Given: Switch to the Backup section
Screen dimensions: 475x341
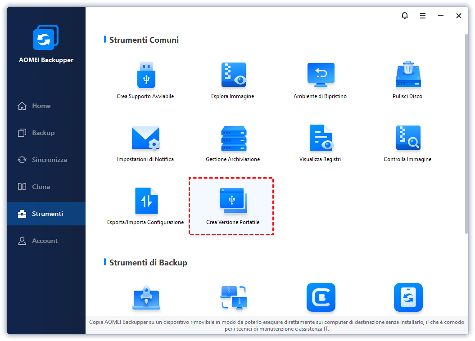Looking at the screenshot, I should [x=46, y=133].
